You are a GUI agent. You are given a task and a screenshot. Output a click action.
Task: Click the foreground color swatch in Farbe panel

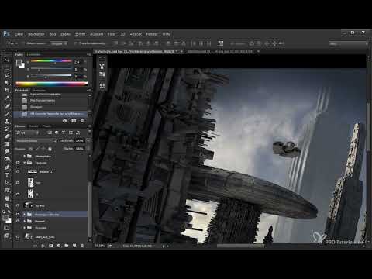[19, 62]
